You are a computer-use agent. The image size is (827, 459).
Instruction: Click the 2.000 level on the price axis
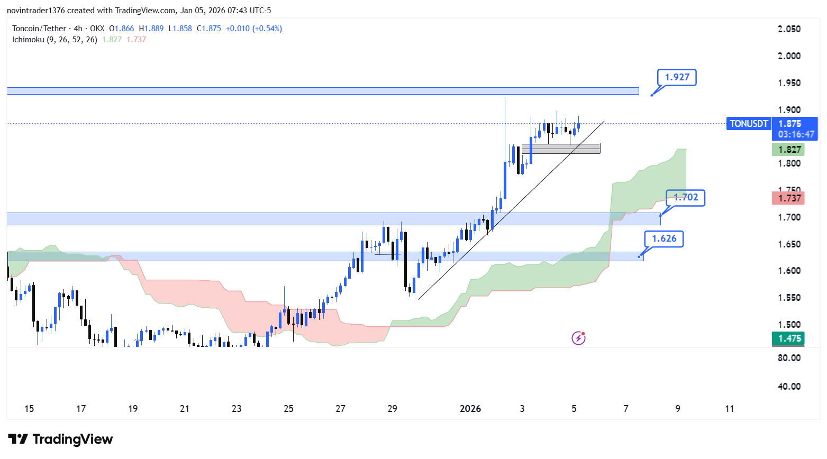[789, 56]
